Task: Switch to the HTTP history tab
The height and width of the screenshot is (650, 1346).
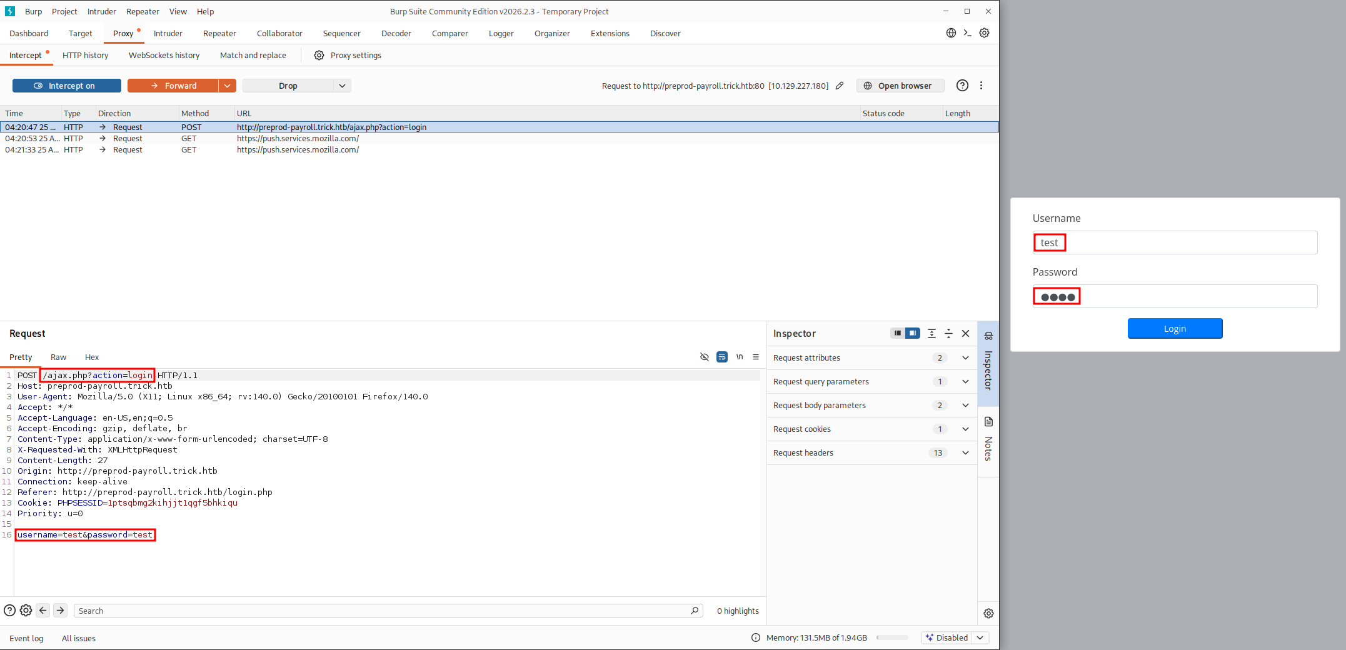Action: [x=85, y=56]
